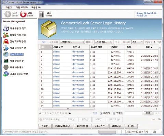Open 데이타 송수신 현황 globe icon
Image resolution: width=164 pixels, height=136 pixels.
coord(6,74)
